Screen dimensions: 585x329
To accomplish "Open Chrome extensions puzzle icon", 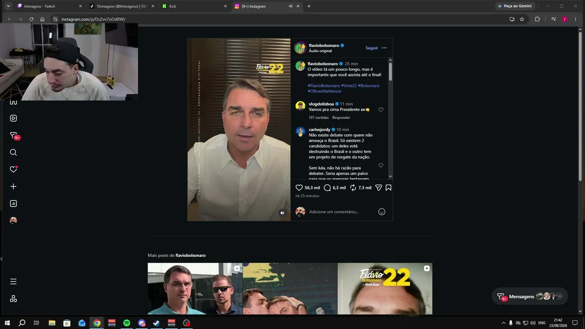I will (x=537, y=19).
